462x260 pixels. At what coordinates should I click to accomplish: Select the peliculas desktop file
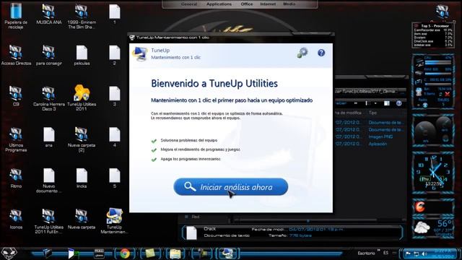pyautogui.click(x=82, y=55)
